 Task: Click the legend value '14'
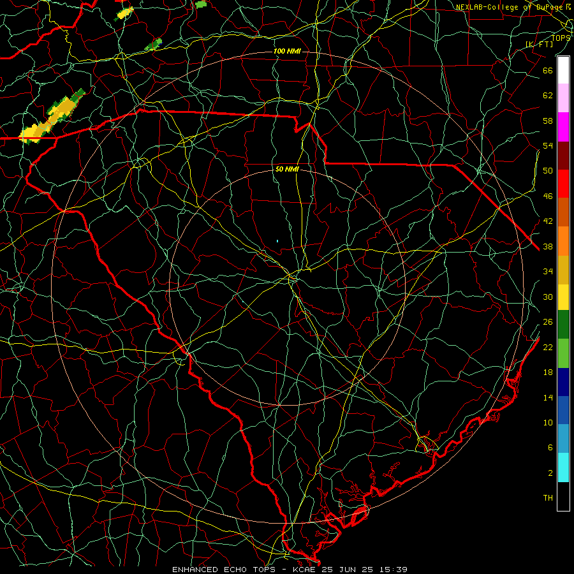[548, 397]
